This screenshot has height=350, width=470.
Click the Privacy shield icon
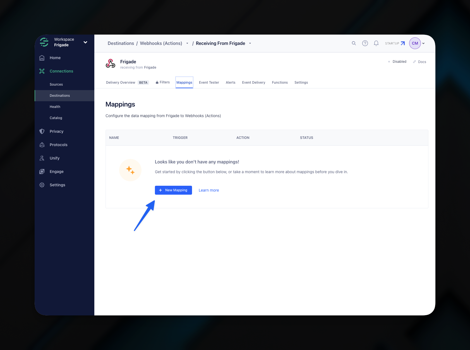point(42,131)
